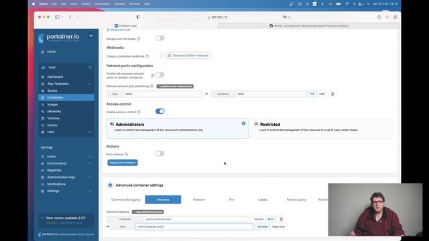Toggle the Safari sidebar button
Viewport: 429px width, 241px height.
57,17
